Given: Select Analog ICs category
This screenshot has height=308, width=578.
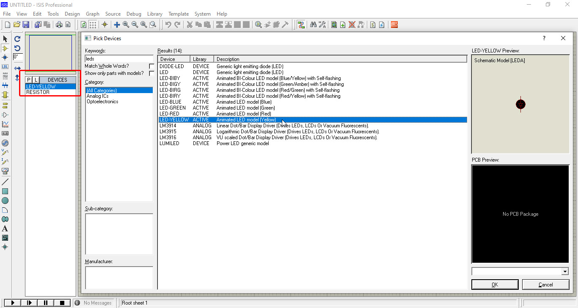Looking at the screenshot, I should [x=97, y=96].
